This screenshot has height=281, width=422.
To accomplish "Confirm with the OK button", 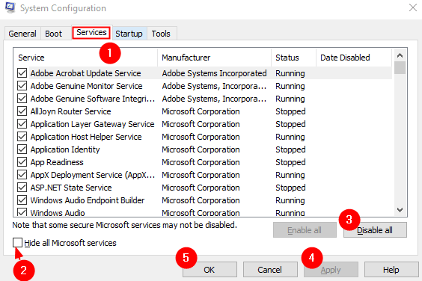I will coord(210,270).
